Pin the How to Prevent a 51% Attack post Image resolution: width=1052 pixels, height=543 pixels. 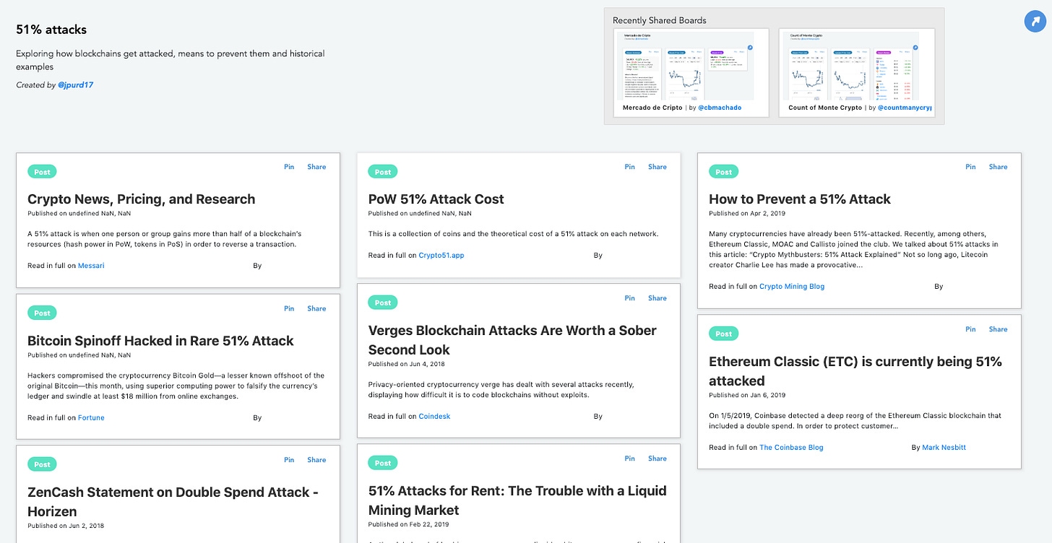[x=970, y=167]
